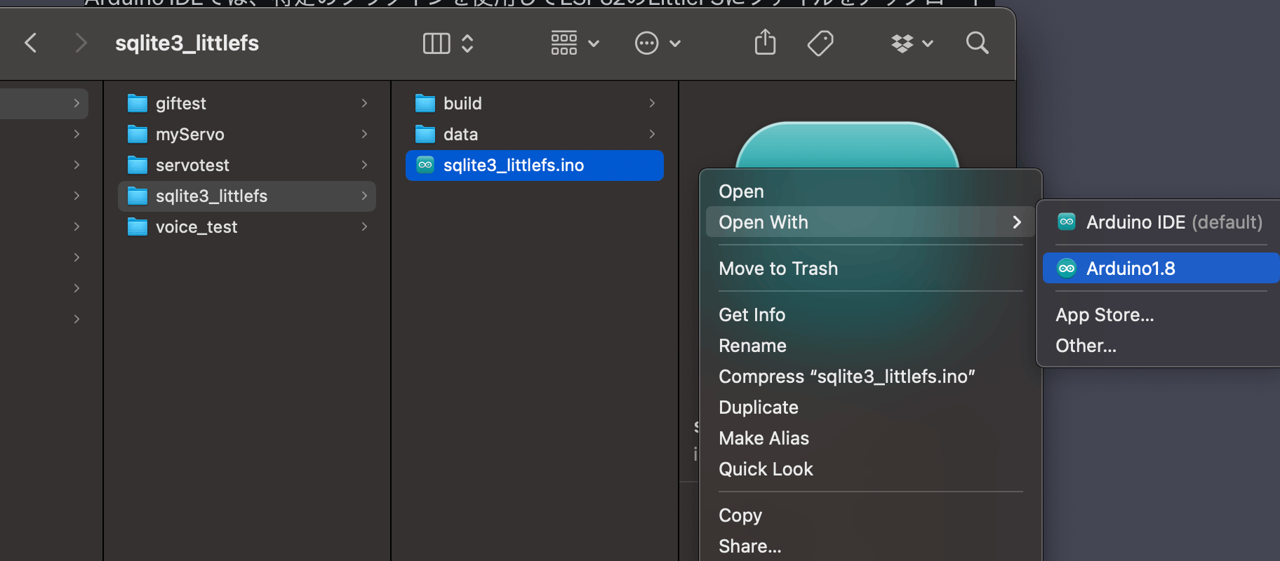1280x561 pixels.
Task: Click the sqlite3_littlefs.ino file icon
Action: (425, 165)
